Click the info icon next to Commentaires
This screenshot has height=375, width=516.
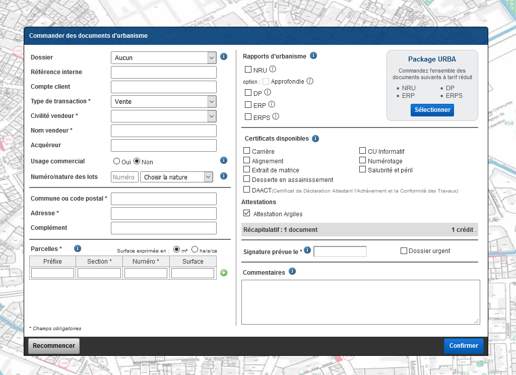click(x=292, y=271)
